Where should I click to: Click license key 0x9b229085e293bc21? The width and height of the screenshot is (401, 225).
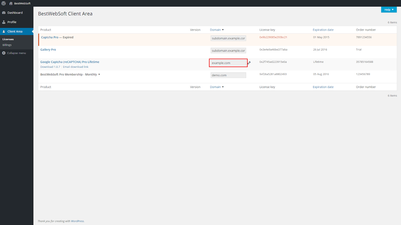273,37
